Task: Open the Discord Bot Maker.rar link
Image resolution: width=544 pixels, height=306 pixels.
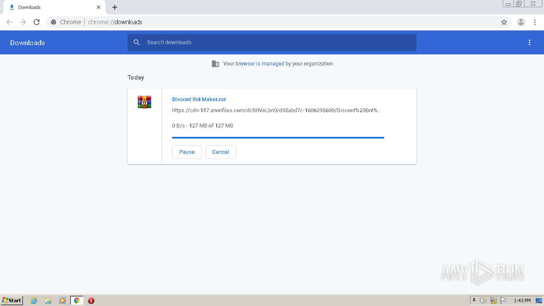Action: (199, 99)
